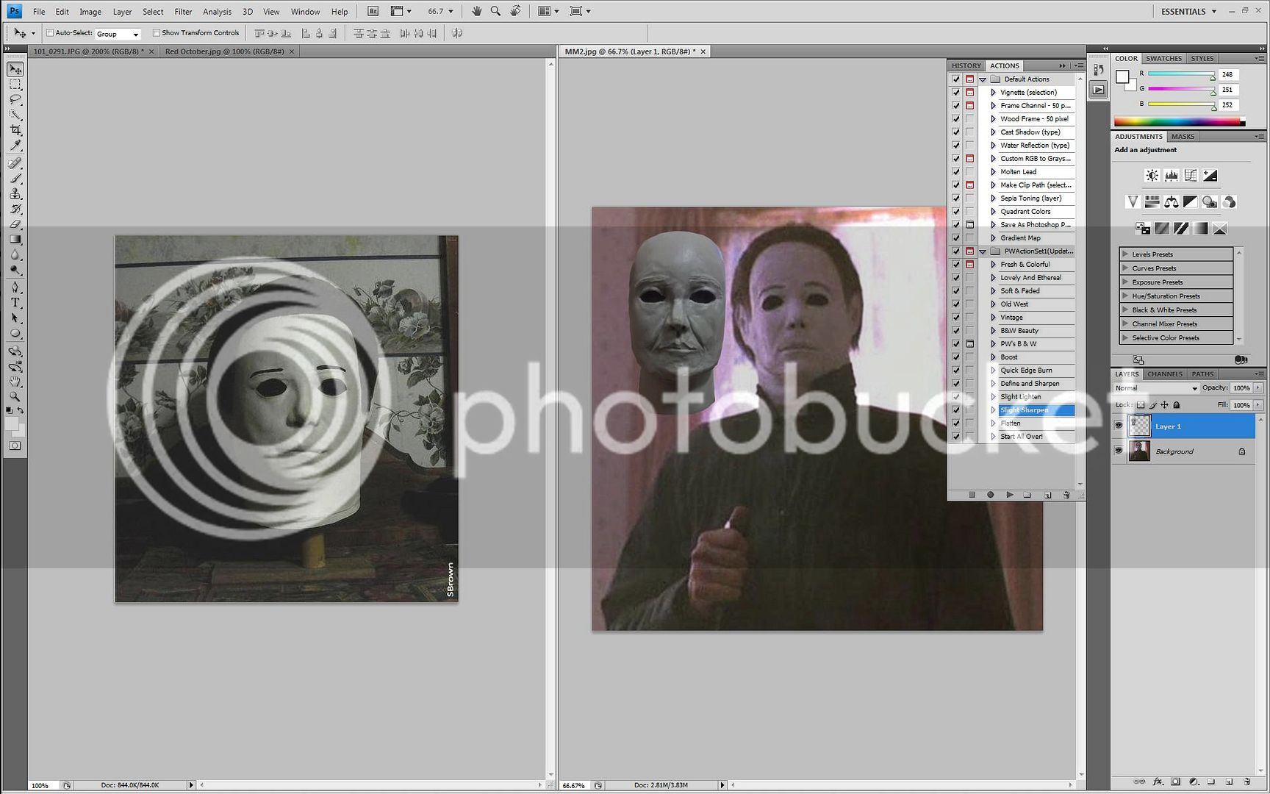The height and width of the screenshot is (794, 1270).
Task: Toggle the Molten Lead action checkmark
Action: tap(955, 172)
